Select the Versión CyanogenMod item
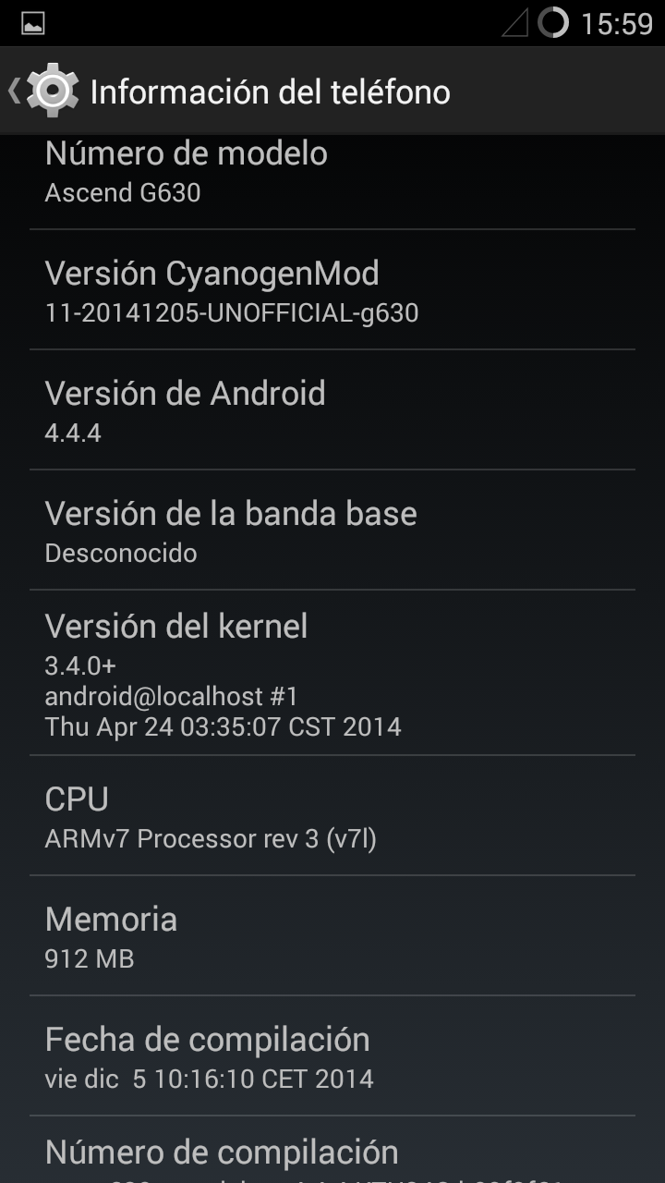Image resolution: width=665 pixels, height=1183 pixels. tap(332, 289)
